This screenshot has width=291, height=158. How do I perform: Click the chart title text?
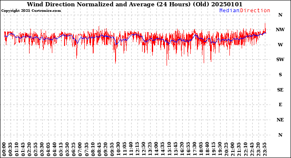point(135,4)
